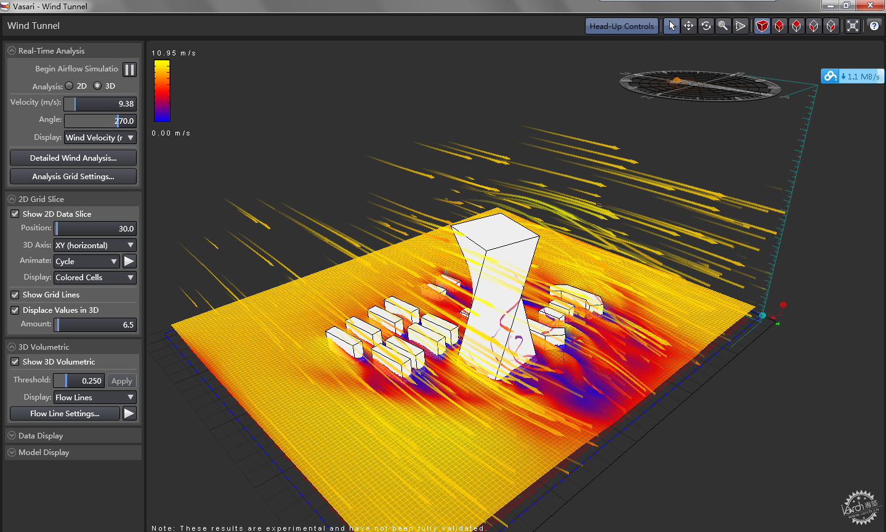Click the cyan axis handle ball
This screenshot has width=886, height=532.
(762, 315)
